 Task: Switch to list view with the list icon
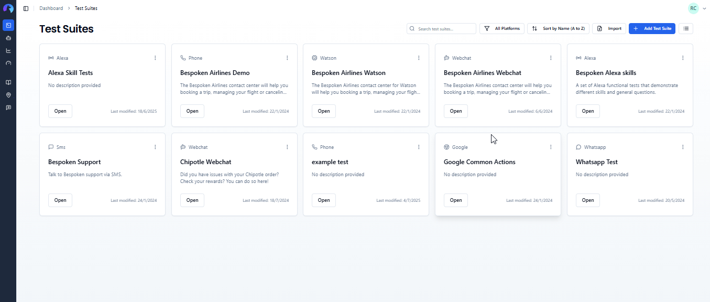[686, 29]
